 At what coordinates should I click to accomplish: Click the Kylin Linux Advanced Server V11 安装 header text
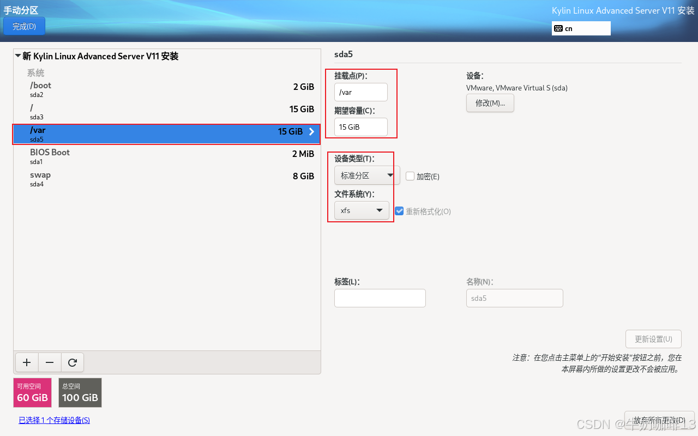[623, 10]
